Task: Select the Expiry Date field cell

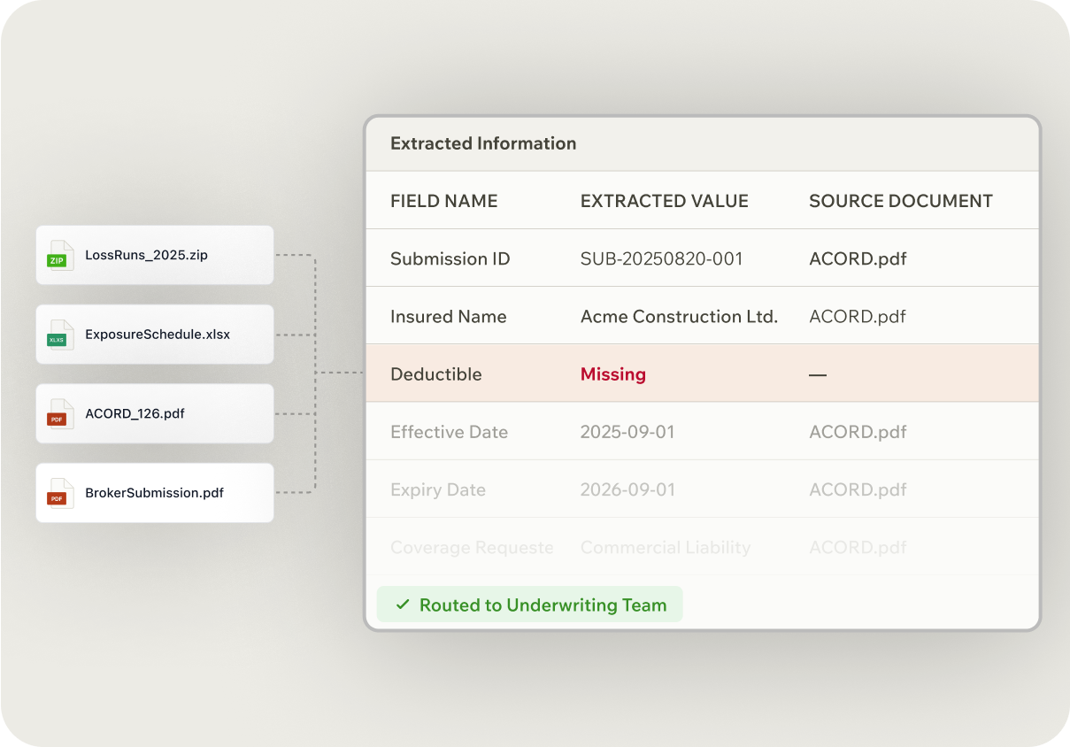Action: (x=438, y=490)
